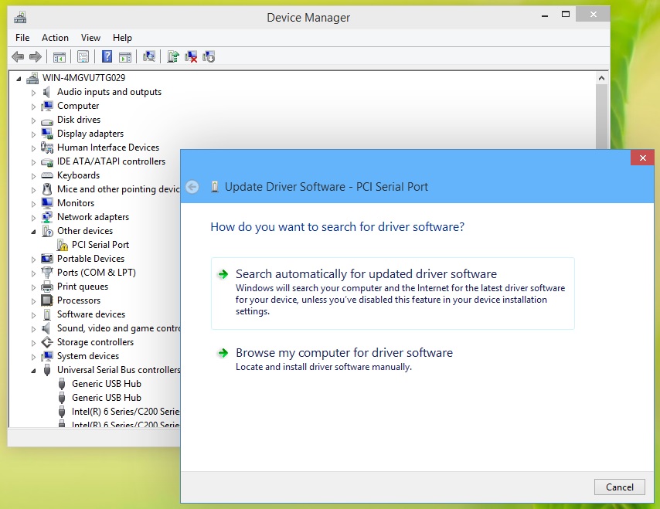Choose Search automatically for updated driver software

coord(366,274)
